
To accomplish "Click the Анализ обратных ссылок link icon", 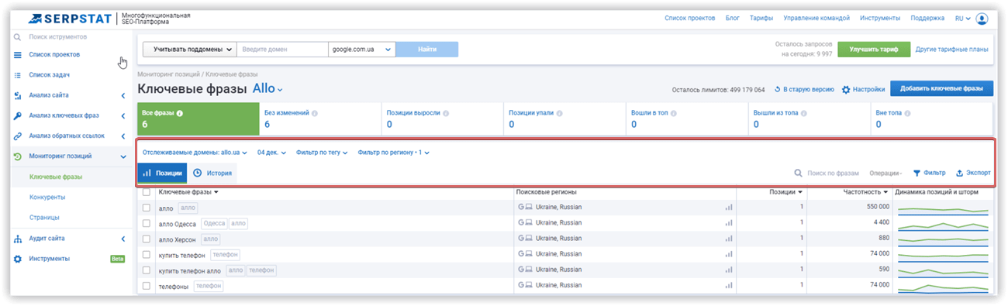I will [x=17, y=136].
